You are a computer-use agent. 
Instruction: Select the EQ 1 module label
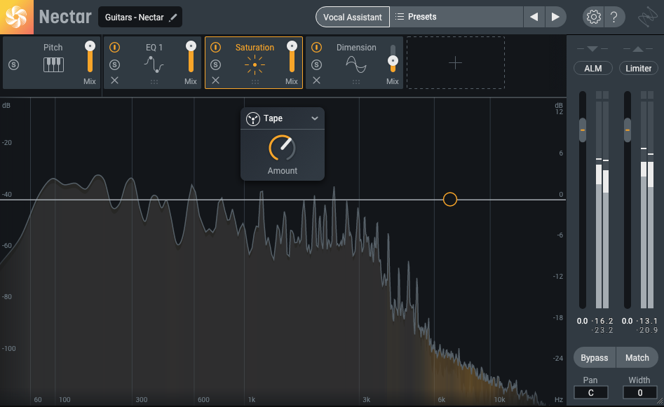coord(154,48)
